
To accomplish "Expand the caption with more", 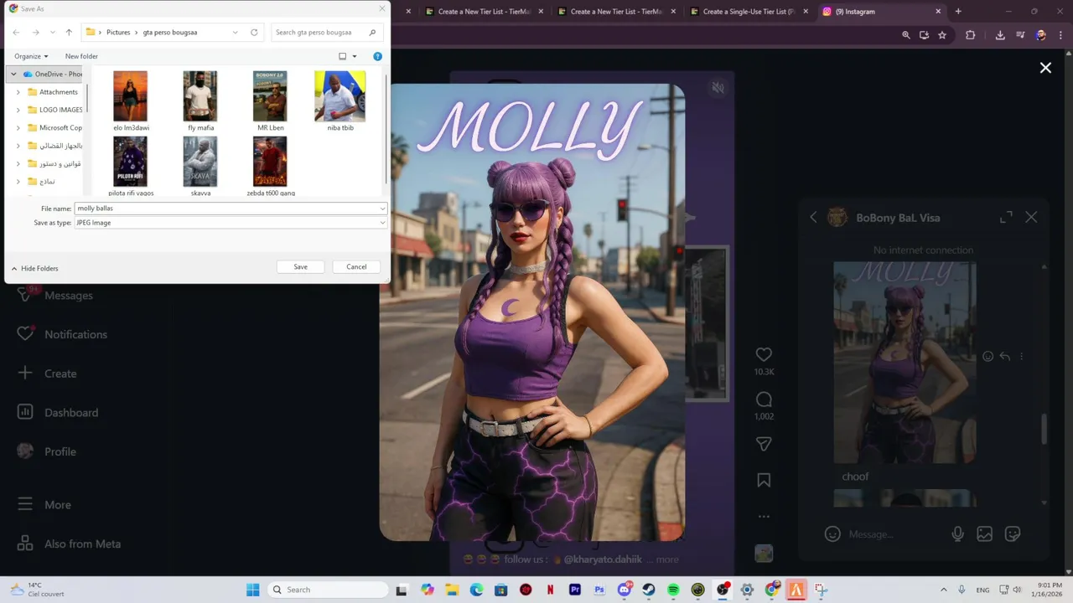I will tap(667, 559).
